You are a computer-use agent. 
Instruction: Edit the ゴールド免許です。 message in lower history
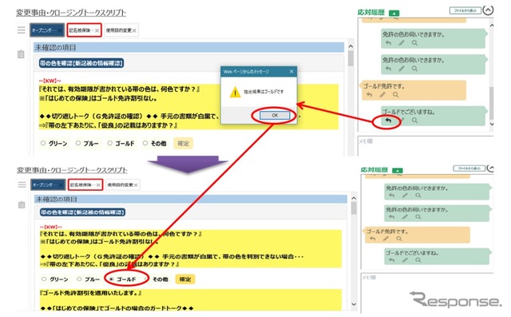[x=386, y=239]
